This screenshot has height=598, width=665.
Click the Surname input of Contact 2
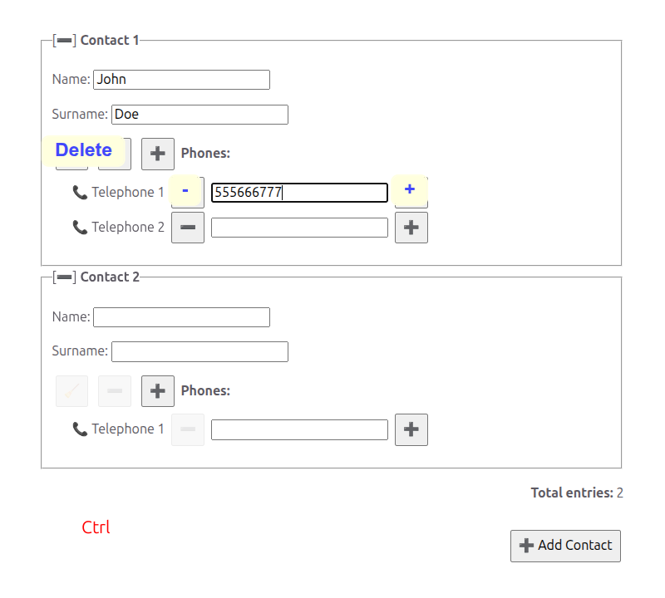point(199,350)
